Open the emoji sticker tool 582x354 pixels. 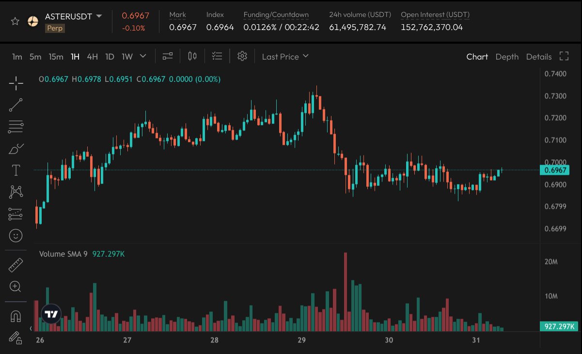click(x=16, y=236)
